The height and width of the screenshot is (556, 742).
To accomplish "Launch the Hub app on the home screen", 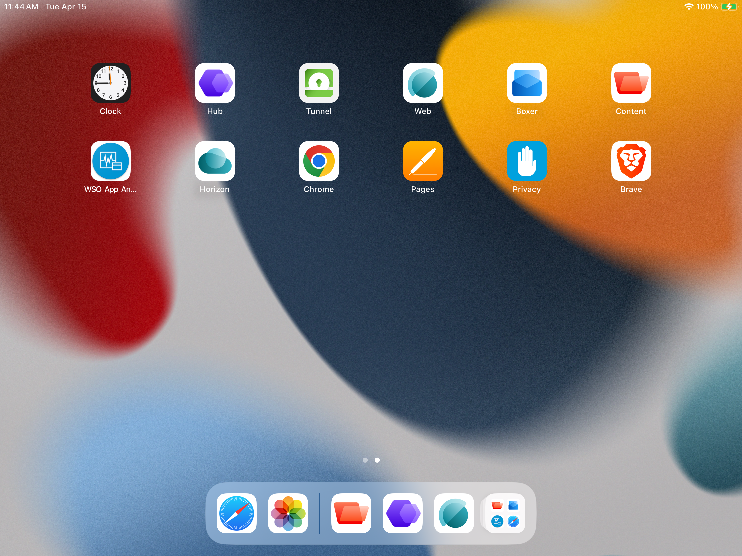I will click(x=215, y=83).
